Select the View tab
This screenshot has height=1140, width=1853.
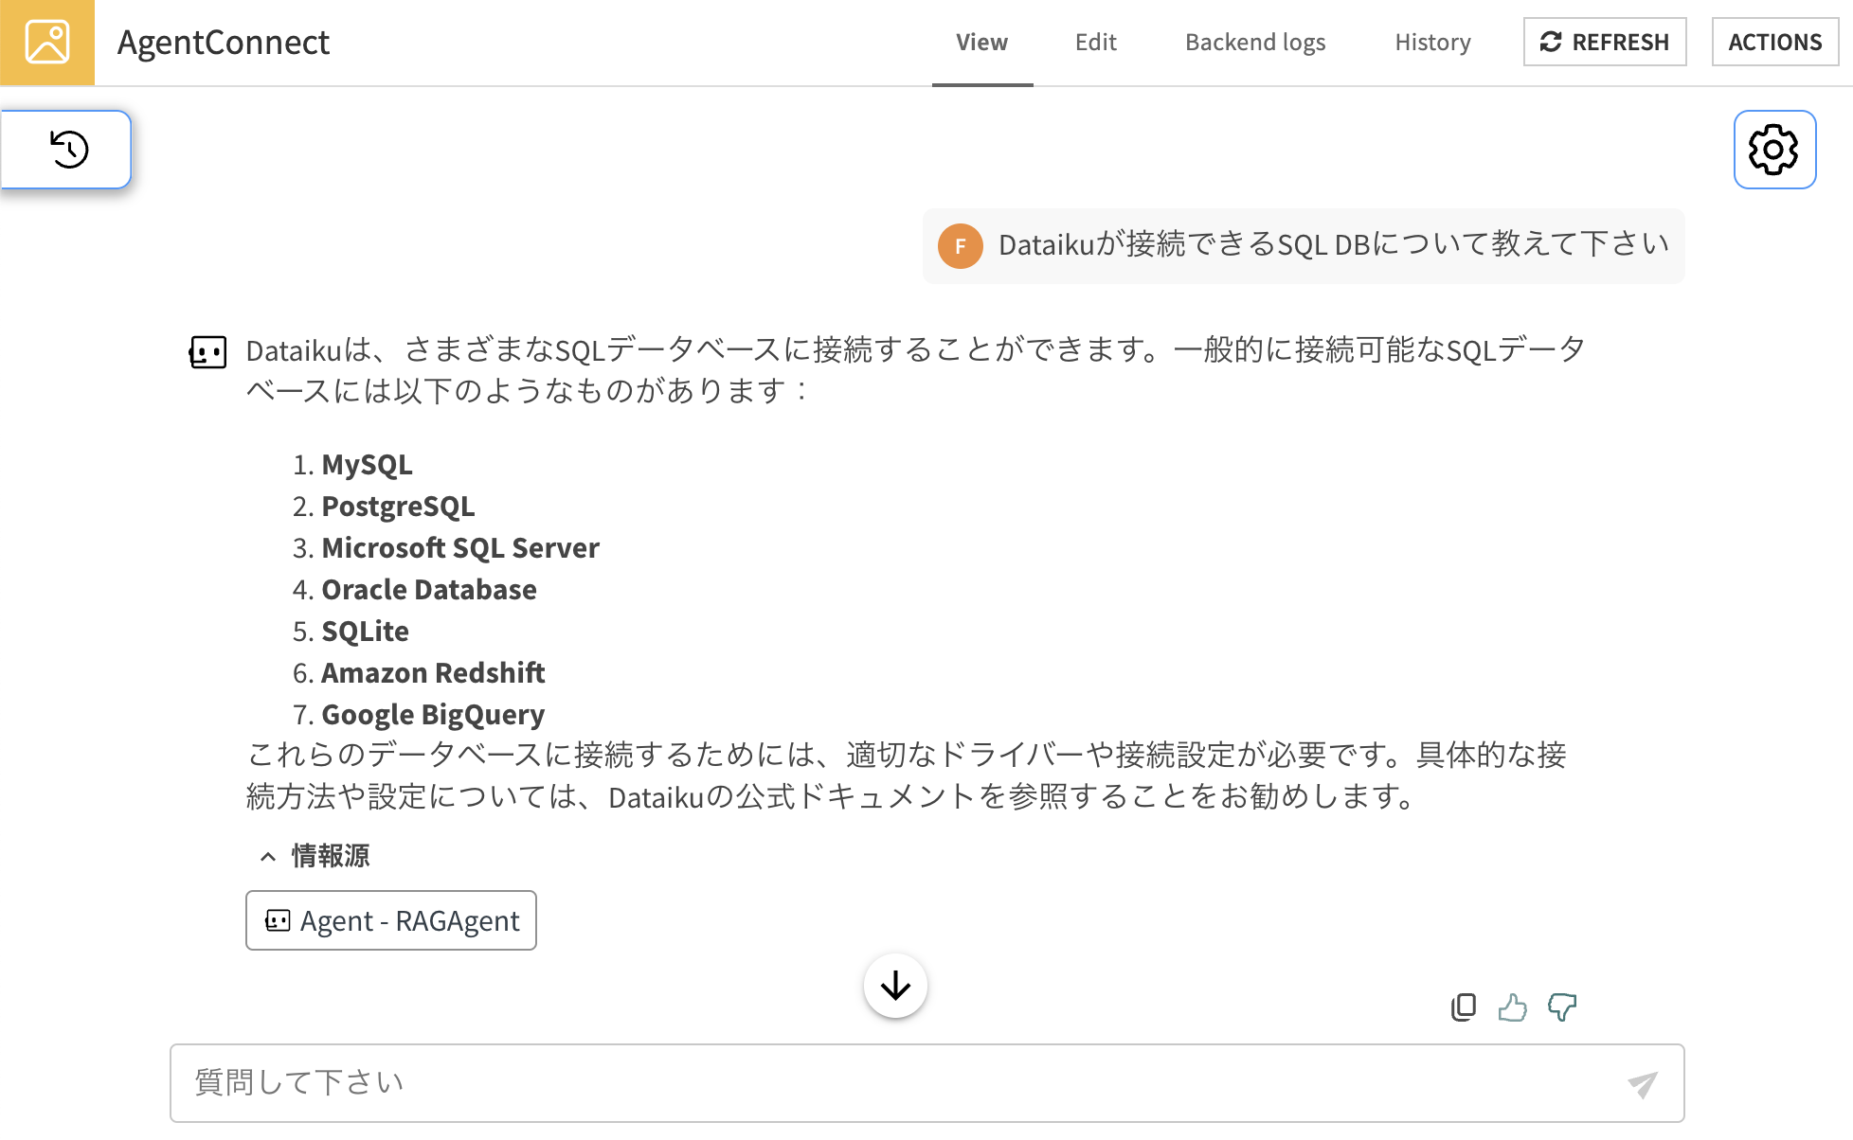[981, 43]
